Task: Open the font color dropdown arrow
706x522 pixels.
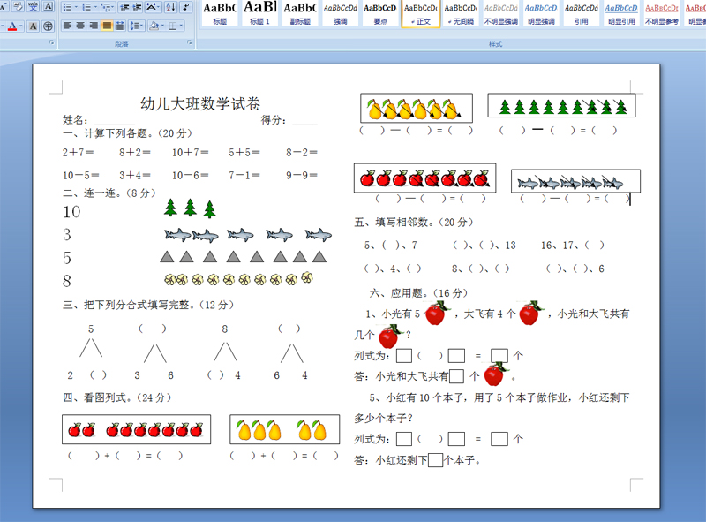Action: point(20,26)
